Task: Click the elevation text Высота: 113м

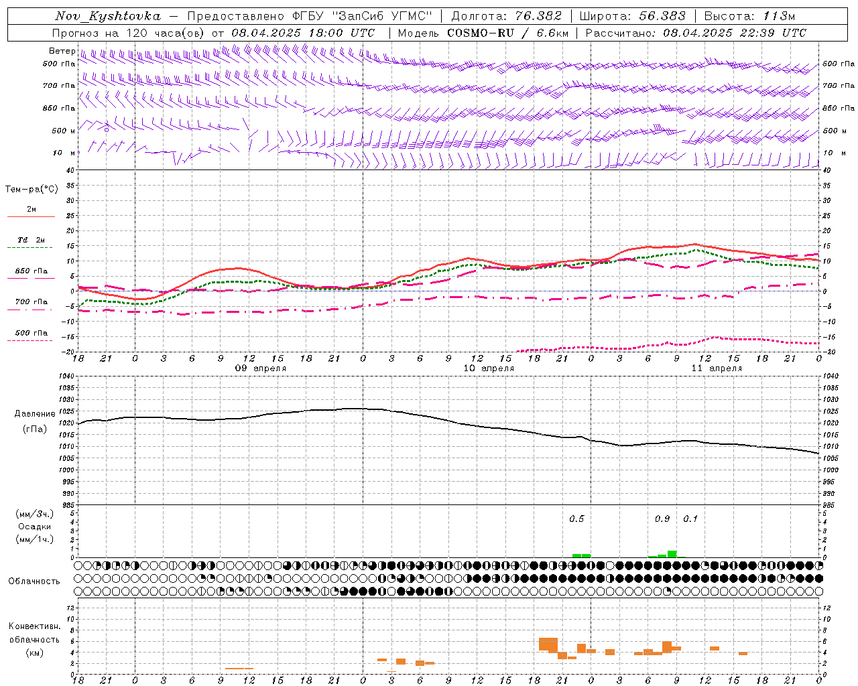Action: click(749, 16)
